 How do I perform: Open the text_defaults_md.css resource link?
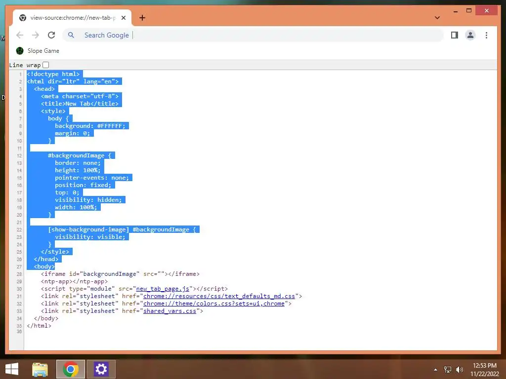pyautogui.click(x=219, y=296)
